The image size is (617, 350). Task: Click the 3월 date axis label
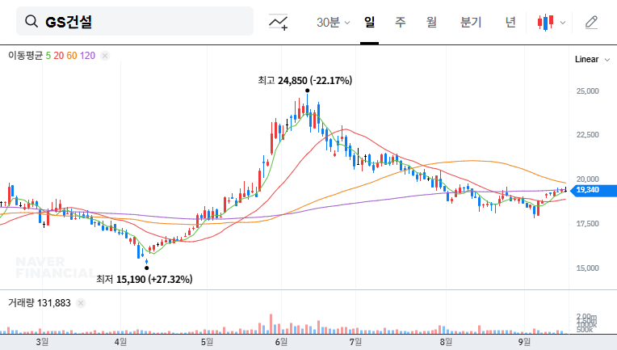click(x=42, y=342)
